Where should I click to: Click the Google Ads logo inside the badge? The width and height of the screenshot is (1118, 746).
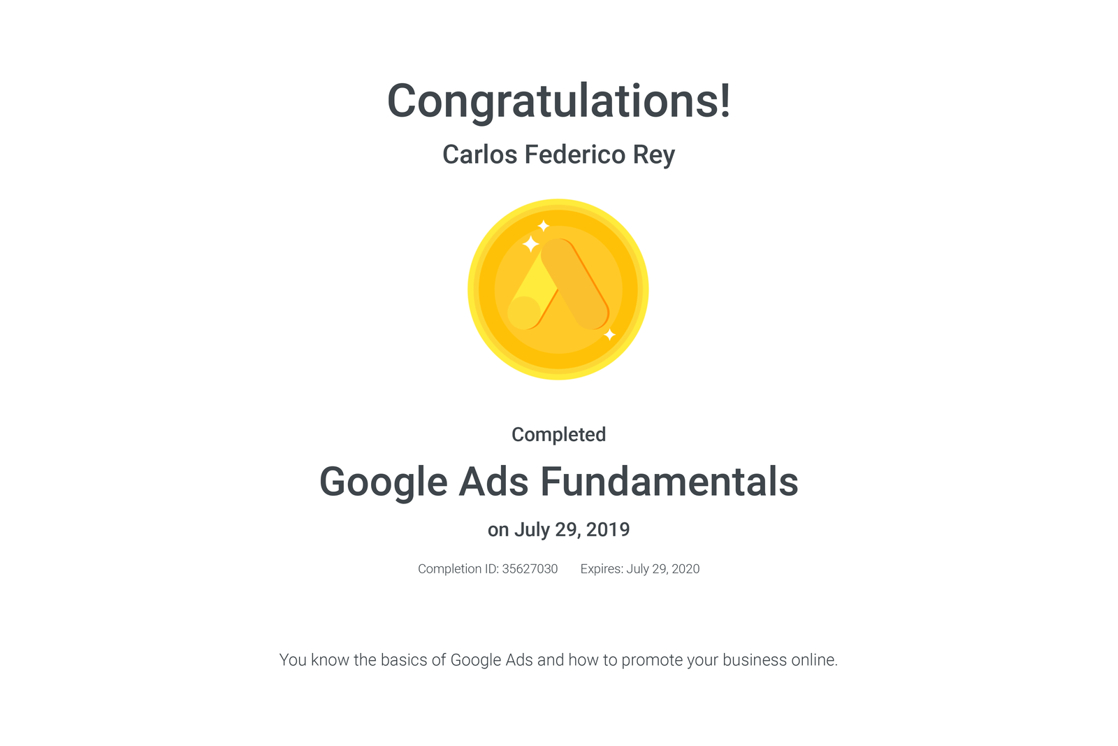tap(558, 284)
